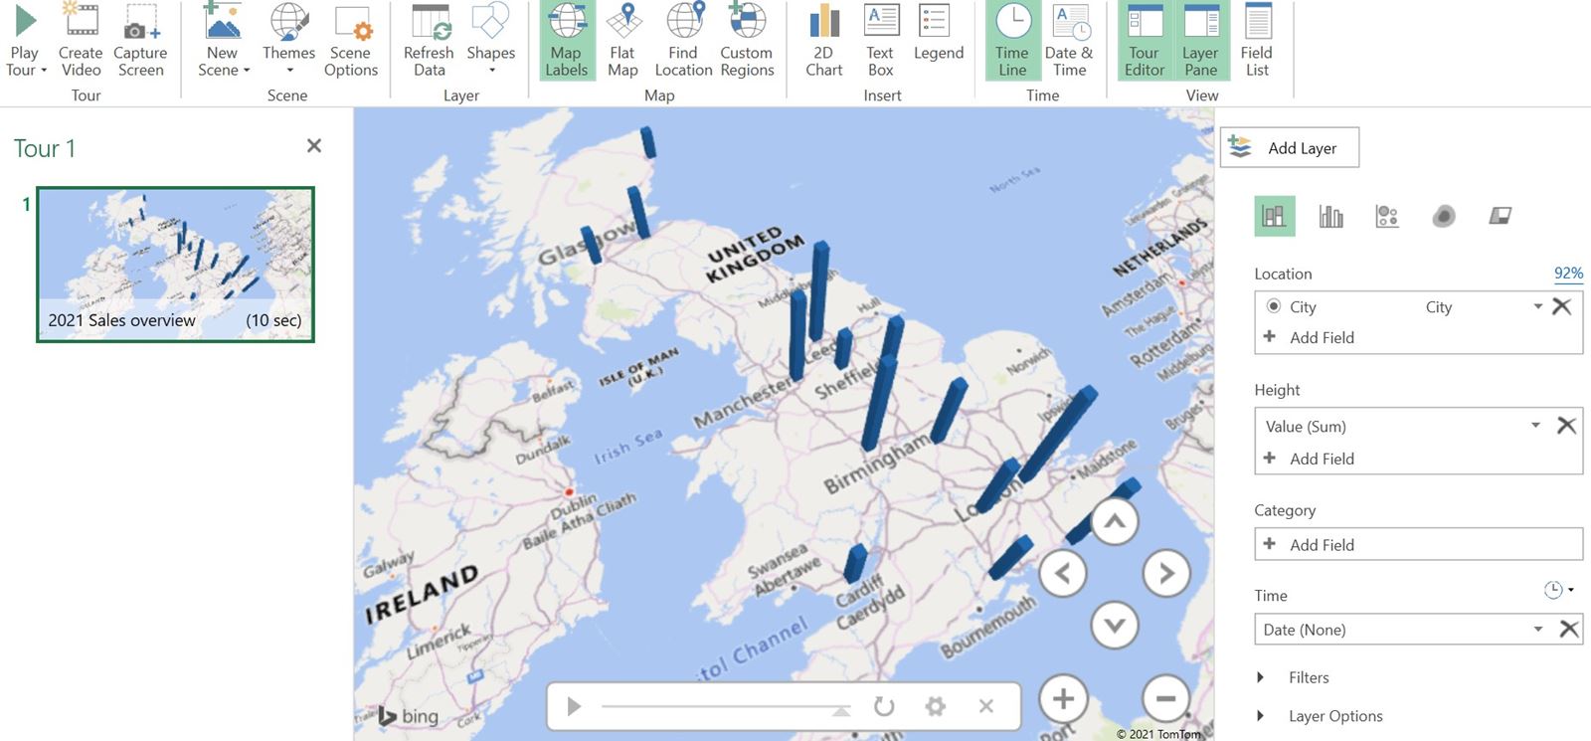The height and width of the screenshot is (741, 1591).
Task: Select the City radio button
Action: click(x=1274, y=306)
